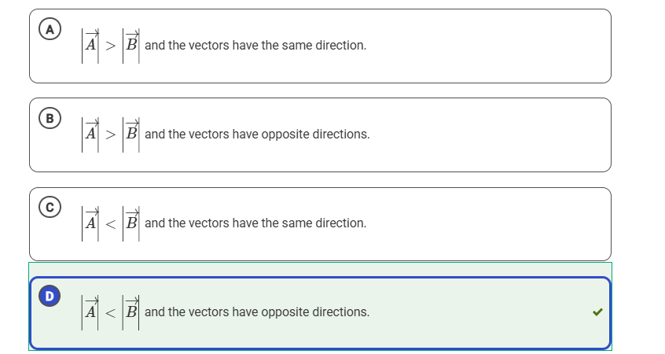Select answer choice C circle
665x354 pixels.
[50, 207]
